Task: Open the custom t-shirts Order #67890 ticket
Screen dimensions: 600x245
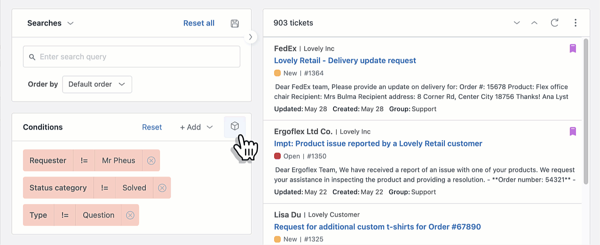Action: tap(377, 227)
